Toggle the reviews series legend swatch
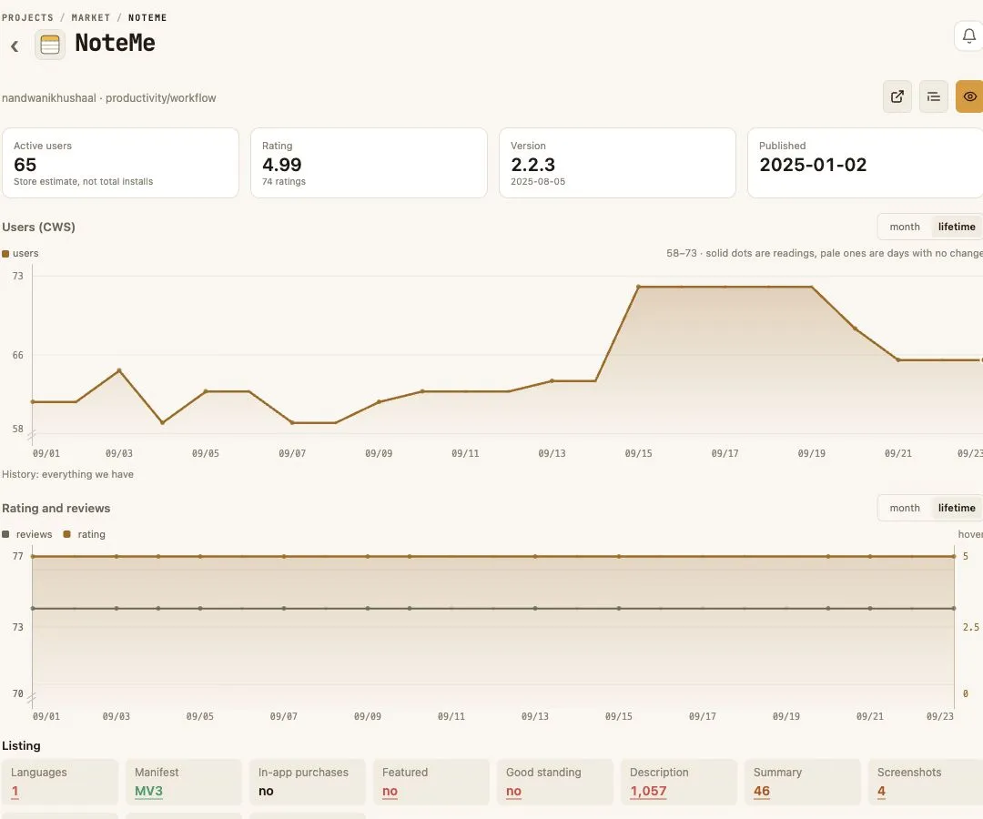 [5, 534]
